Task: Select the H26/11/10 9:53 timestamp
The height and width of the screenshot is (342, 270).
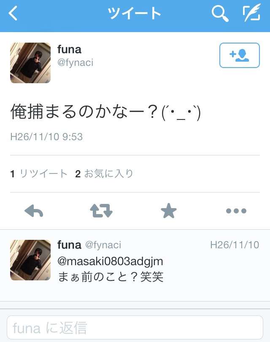Action: pos(46,137)
